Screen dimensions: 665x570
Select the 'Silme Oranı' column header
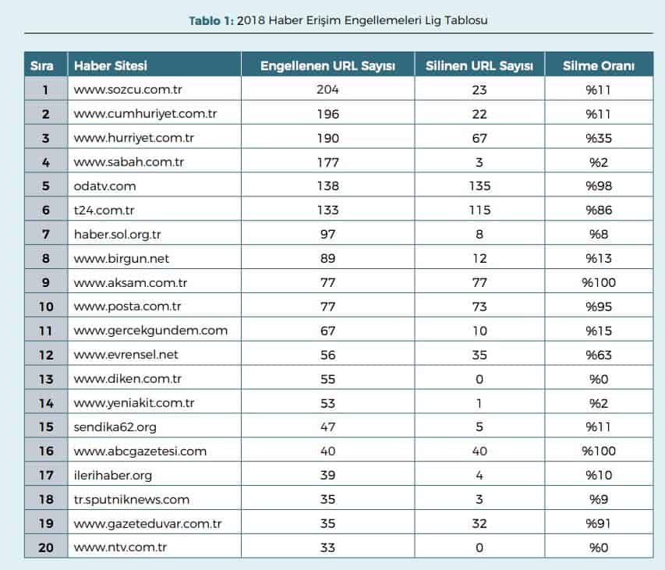[x=598, y=66]
